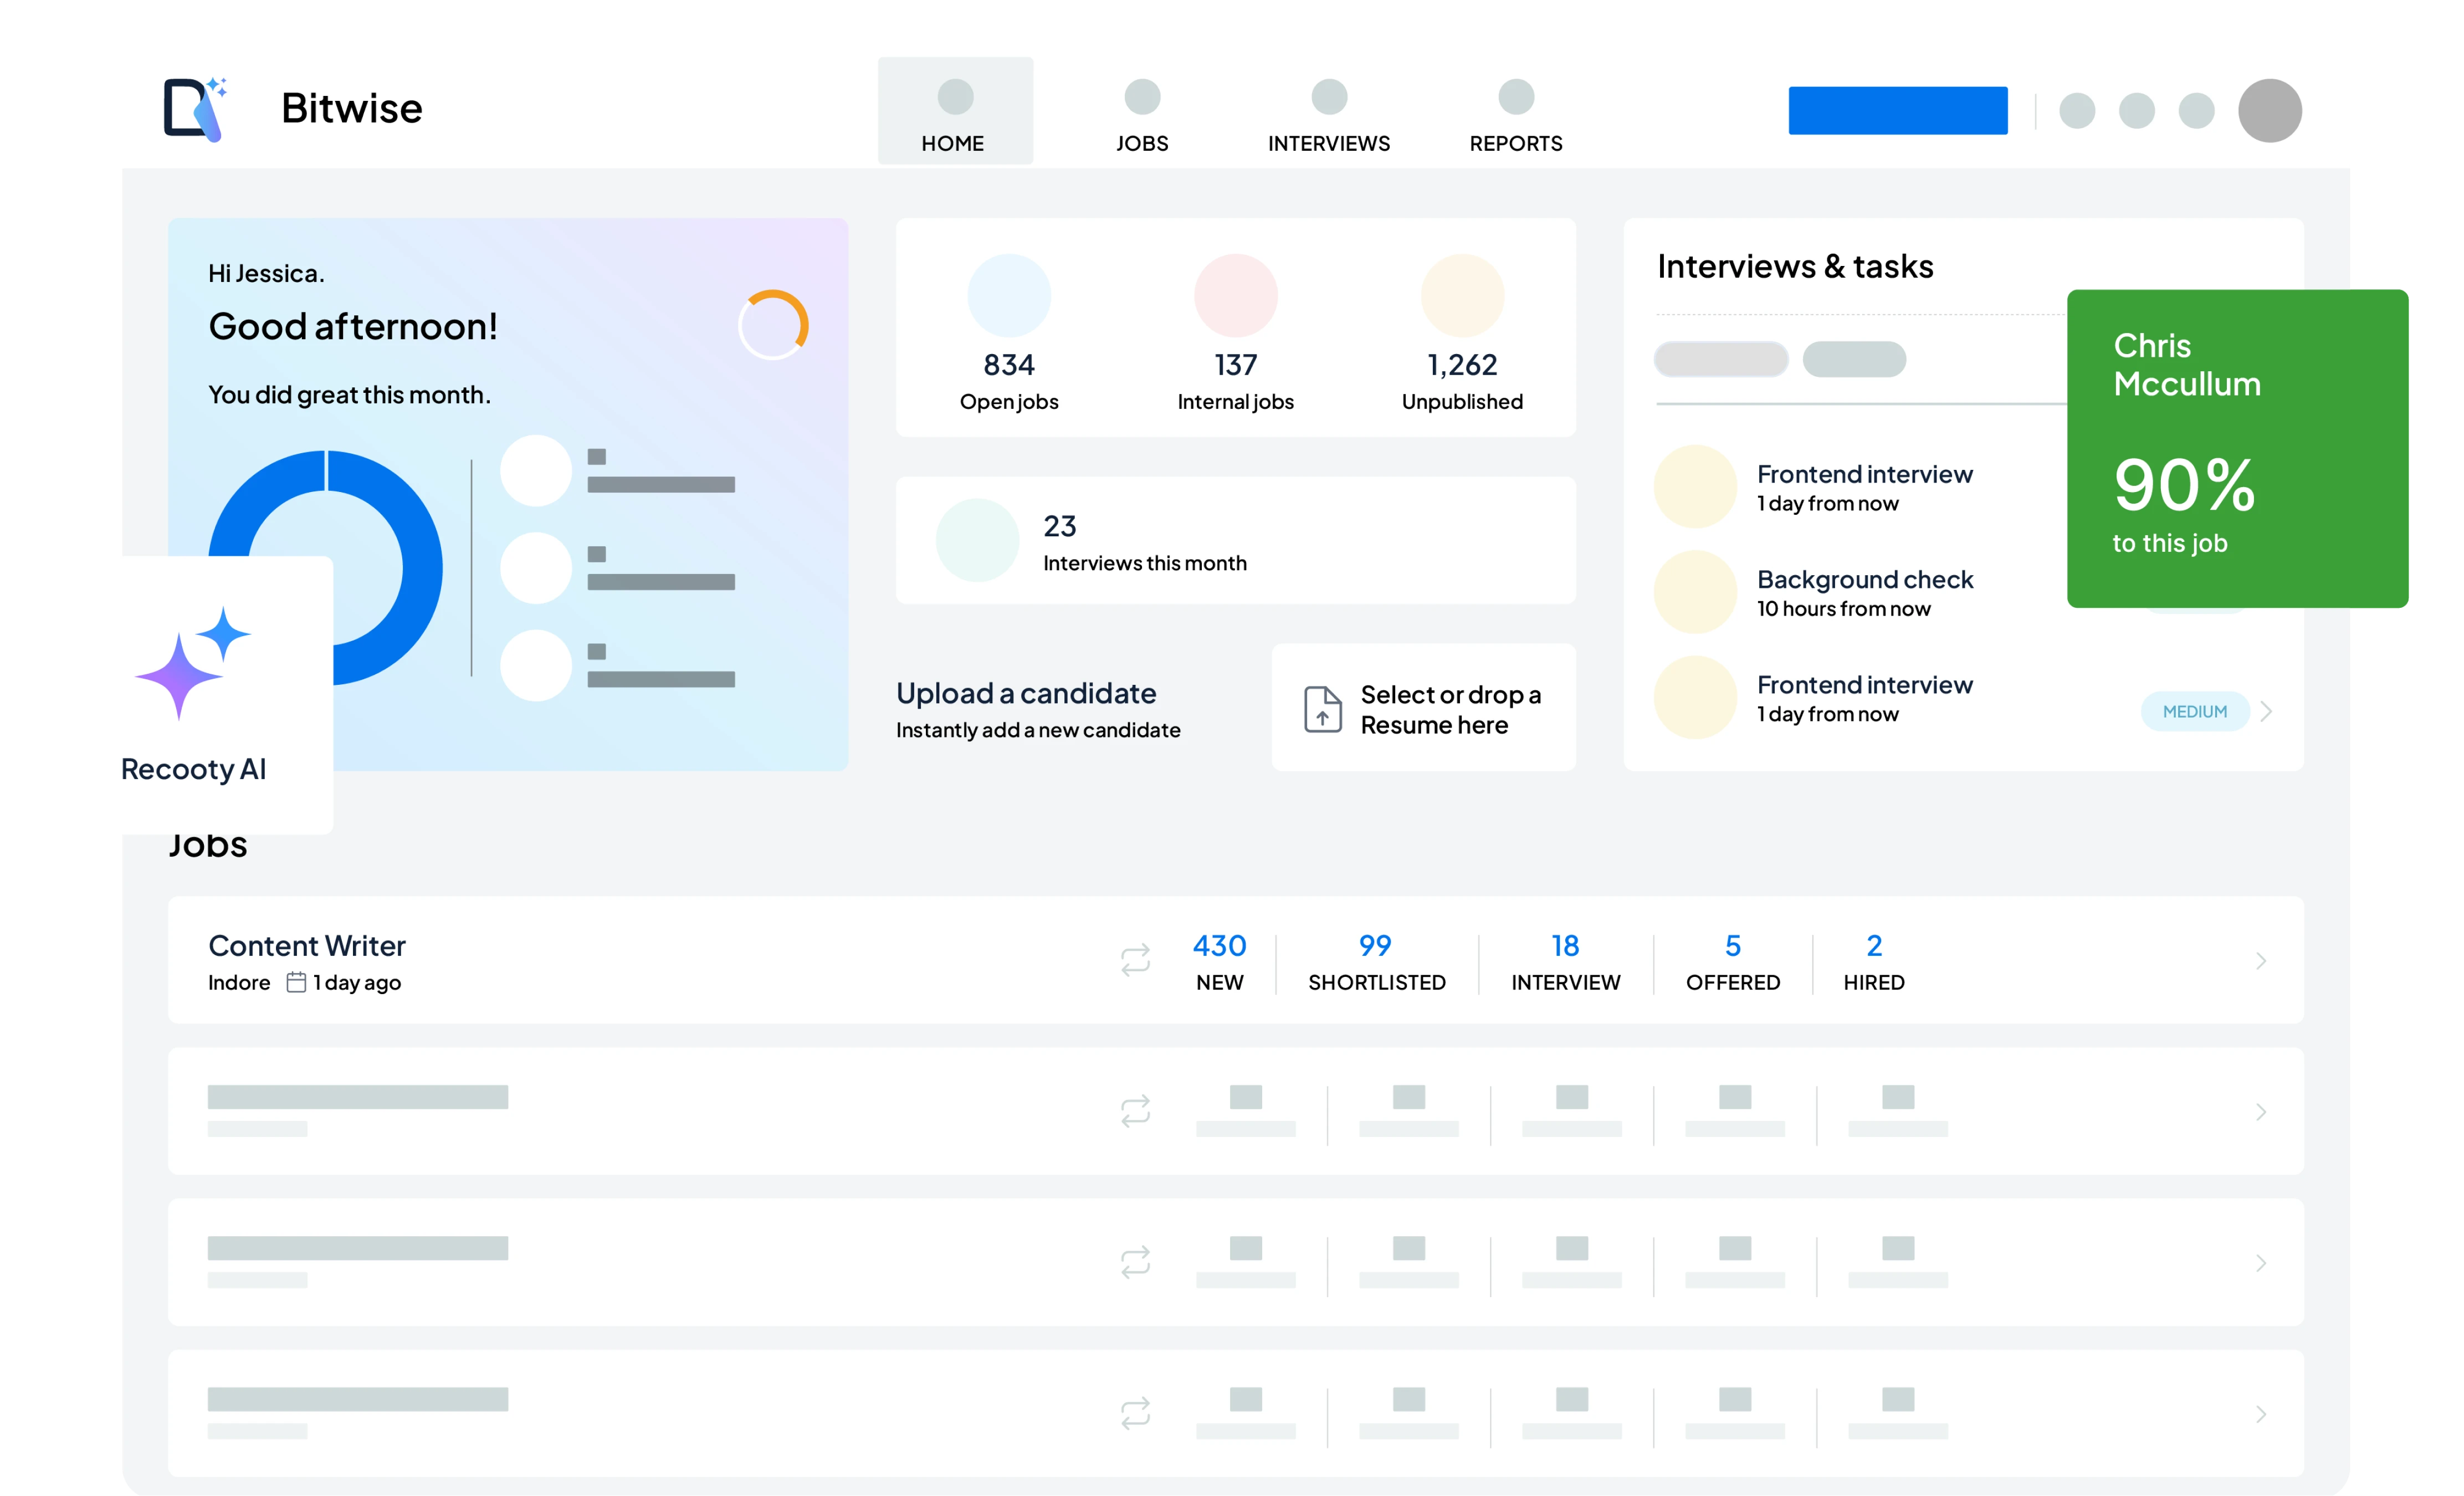Image resolution: width=2464 pixels, height=1496 pixels.
Task: Expand the Content Writer job row chevron
Action: 2260,961
